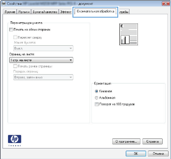The height and width of the screenshot is (159, 171).
Task: Select Книжная orientation radio button
Action: pos(96,91)
